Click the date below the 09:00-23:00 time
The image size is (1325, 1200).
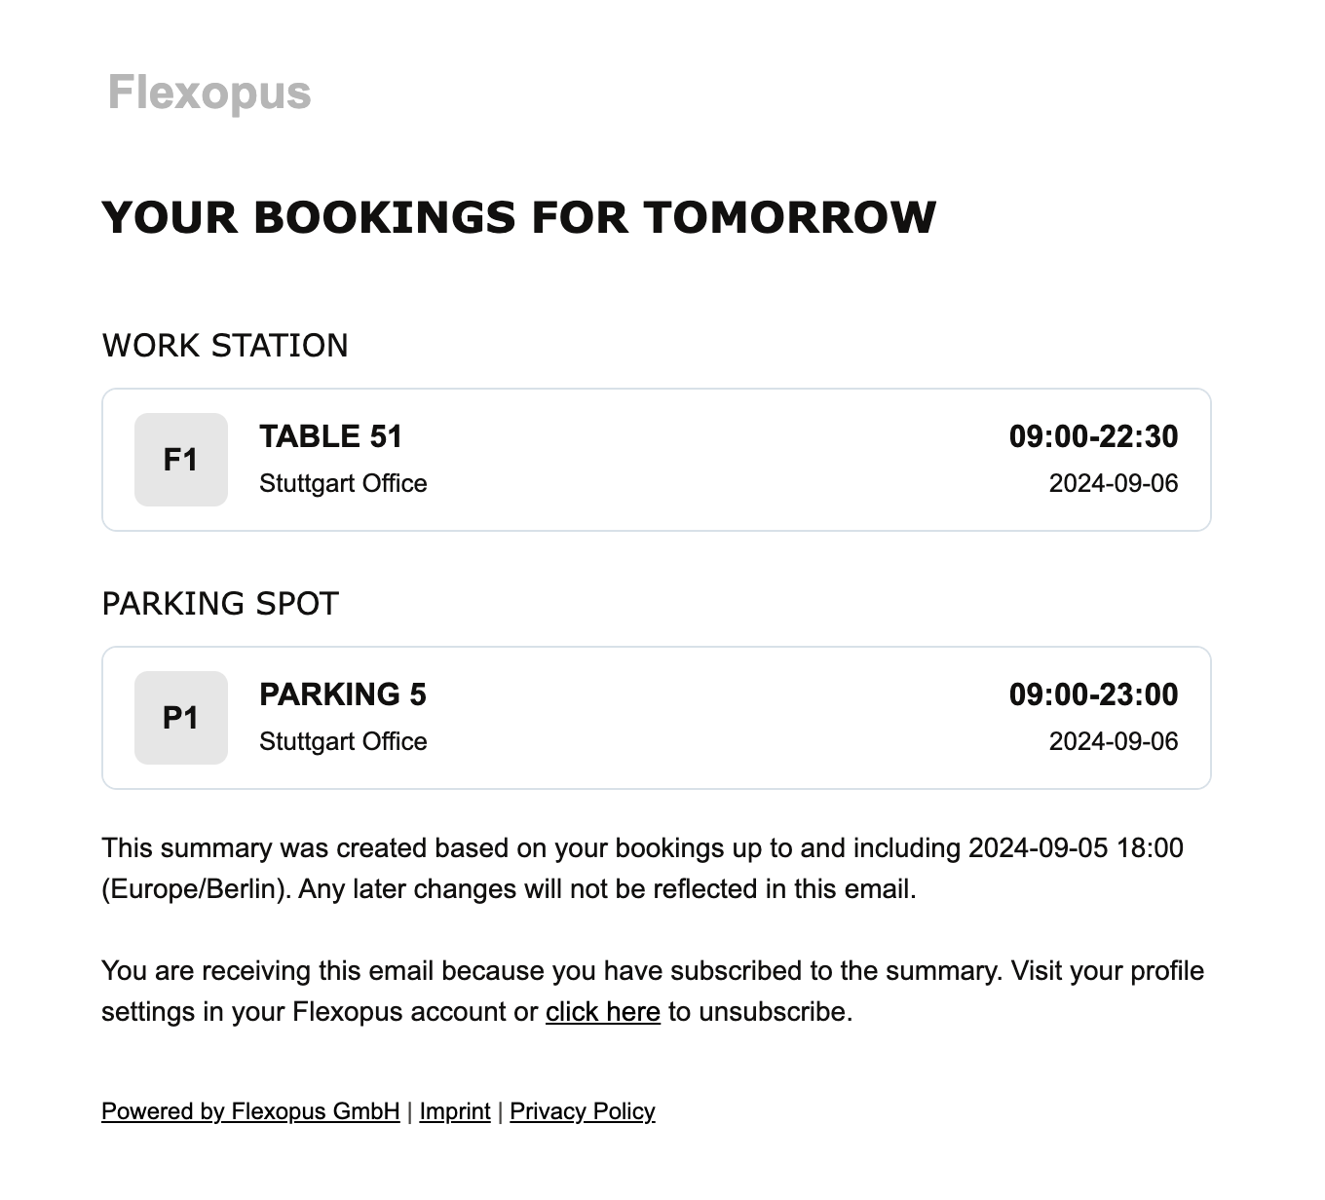pyautogui.click(x=1113, y=742)
